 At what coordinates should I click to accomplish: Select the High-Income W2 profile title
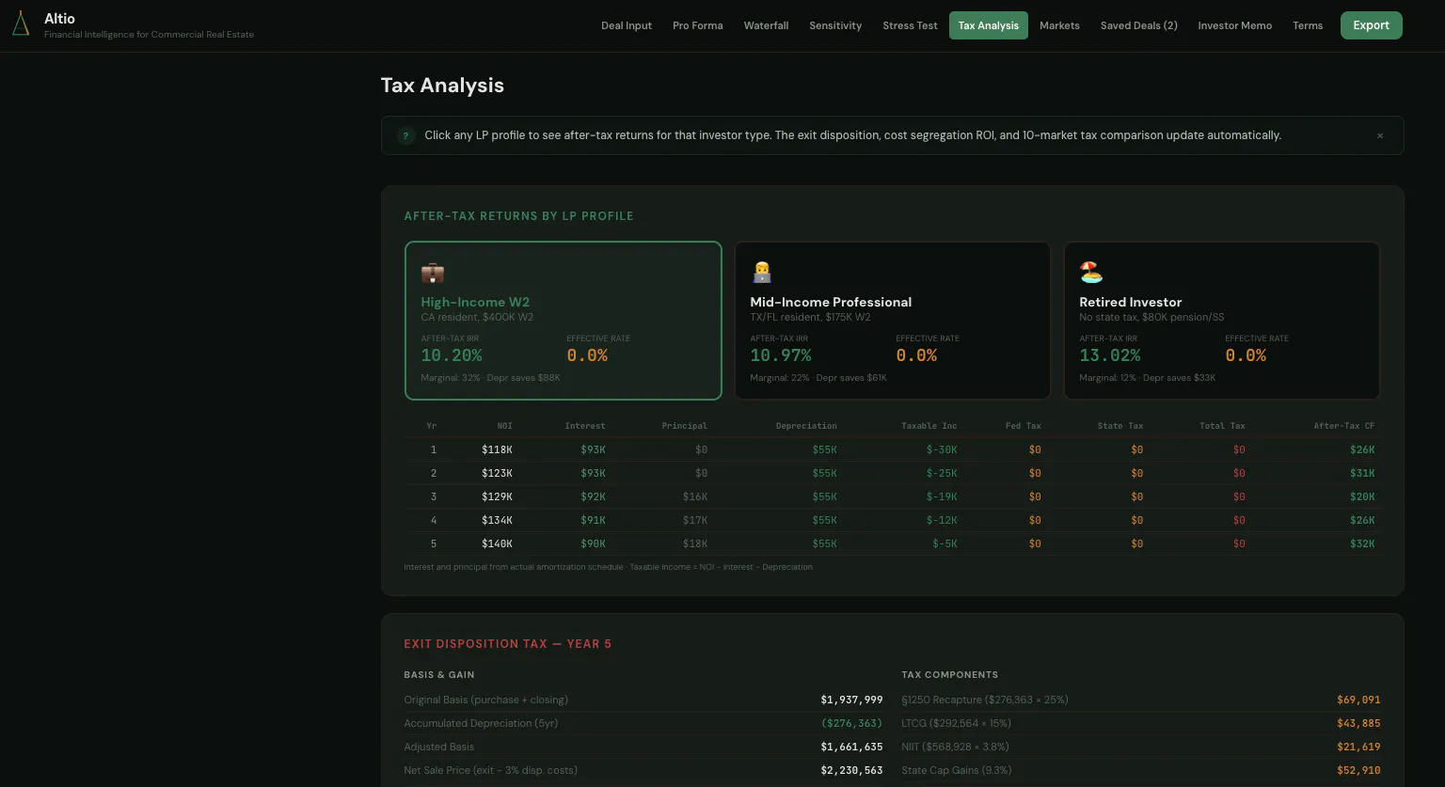(x=475, y=302)
